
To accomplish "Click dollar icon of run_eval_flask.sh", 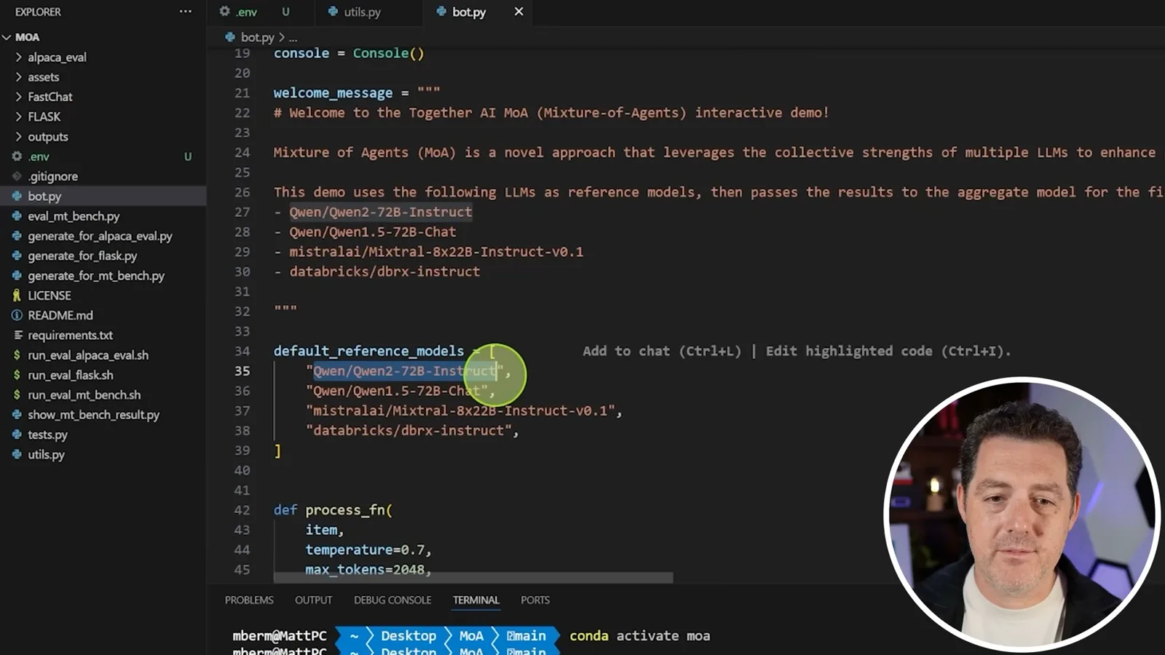I will pos(17,375).
